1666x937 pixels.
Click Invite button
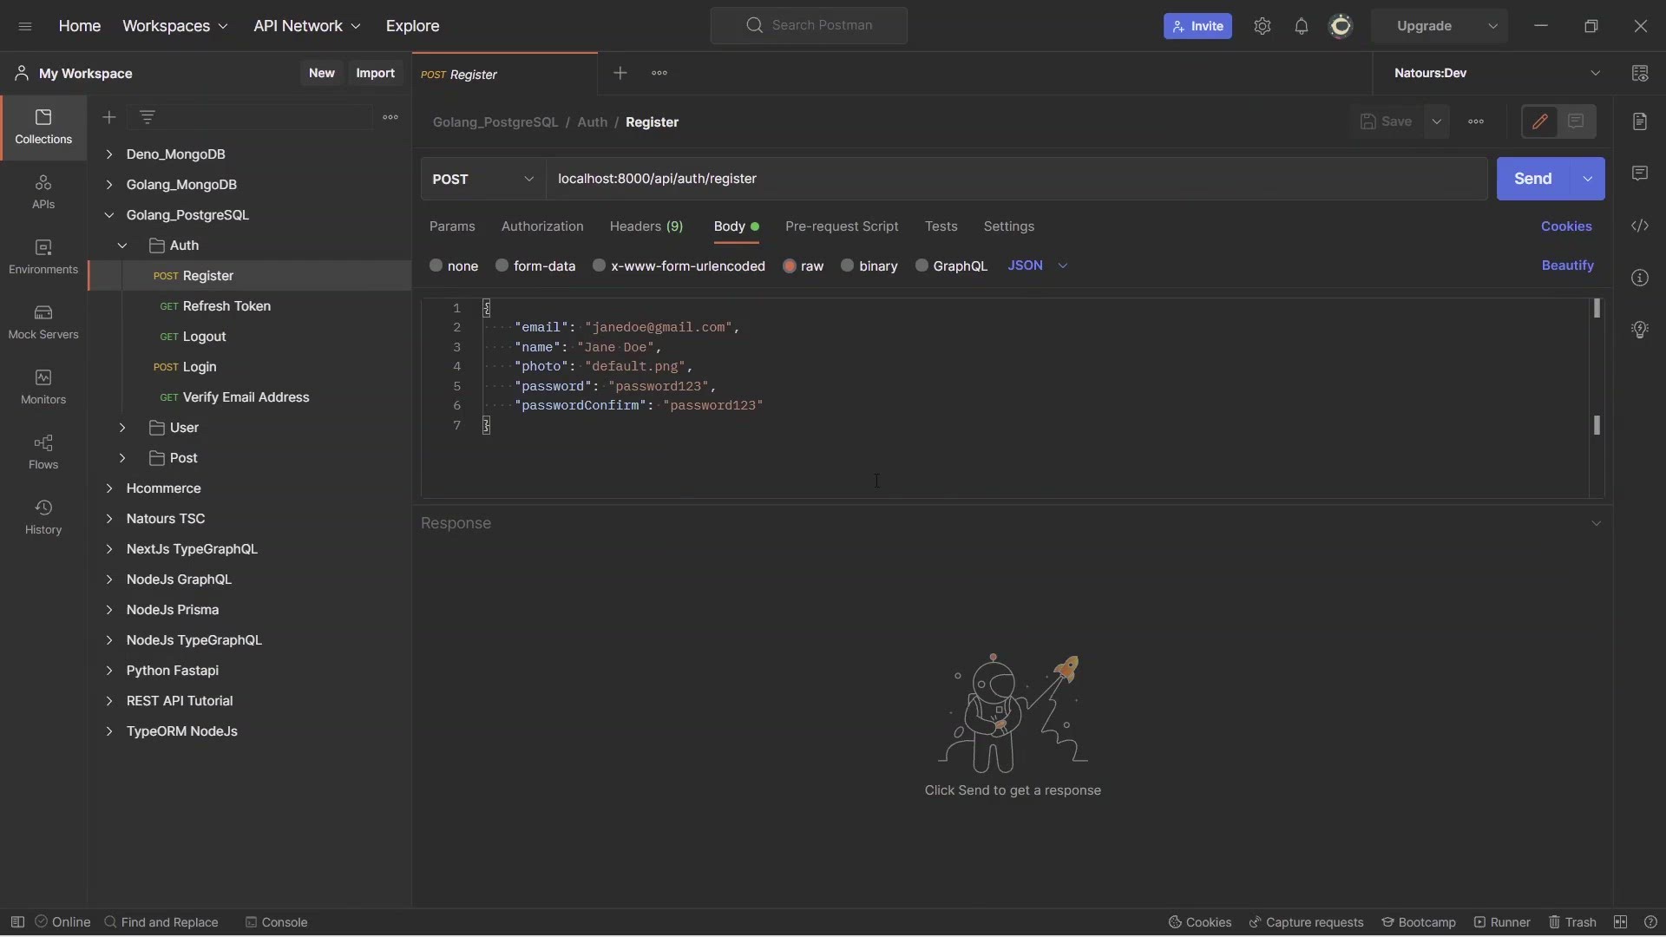(x=1197, y=26)
